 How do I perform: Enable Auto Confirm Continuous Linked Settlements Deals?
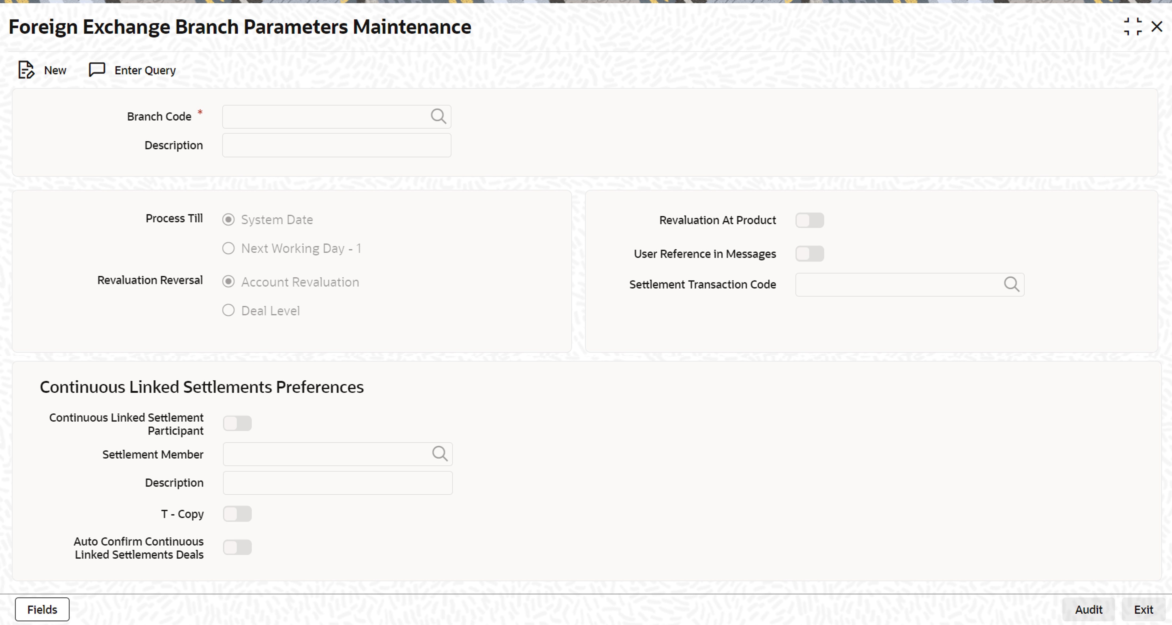tap(238, 547)
